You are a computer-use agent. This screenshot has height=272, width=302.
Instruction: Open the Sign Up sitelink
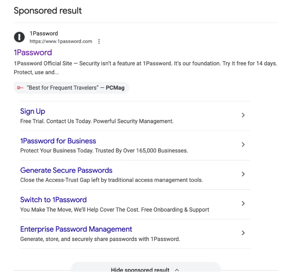click(33, 111)
